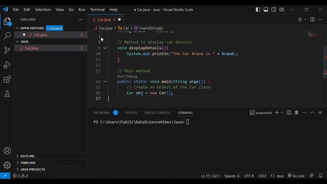
Task: Click Run code lens above main
Action: click(121, 76)
